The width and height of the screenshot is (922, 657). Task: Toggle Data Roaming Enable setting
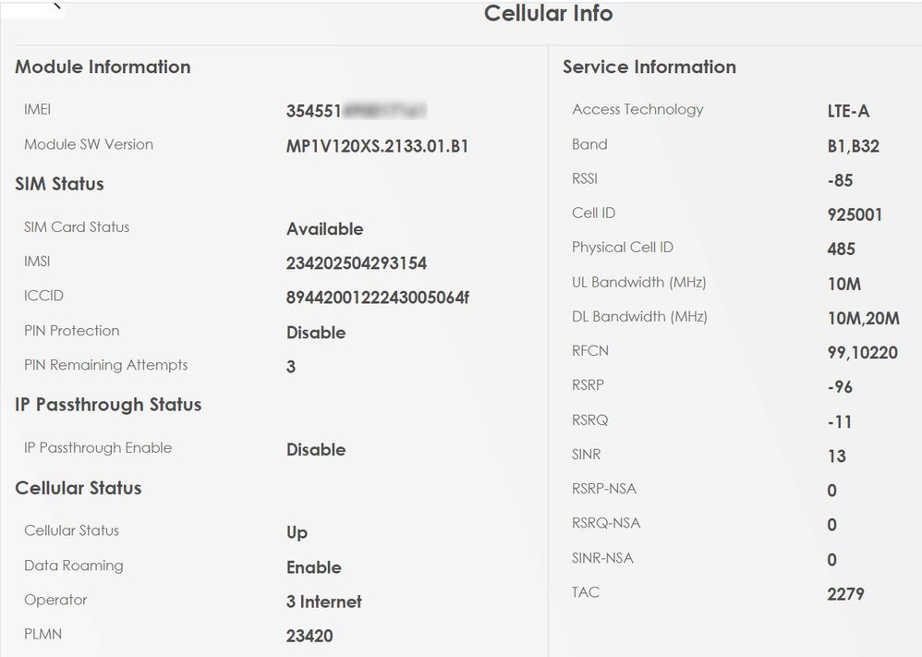pos(314,567)
